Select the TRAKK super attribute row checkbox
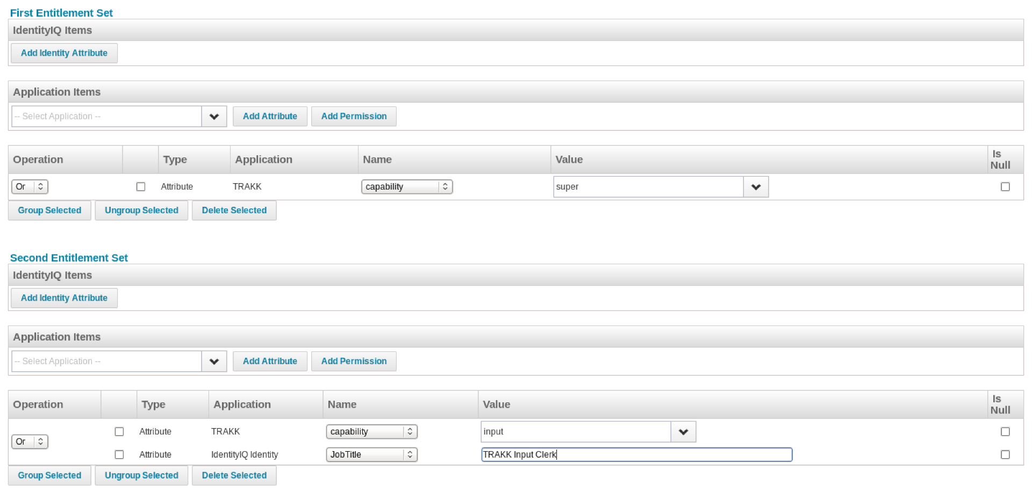 coord(141,187)
